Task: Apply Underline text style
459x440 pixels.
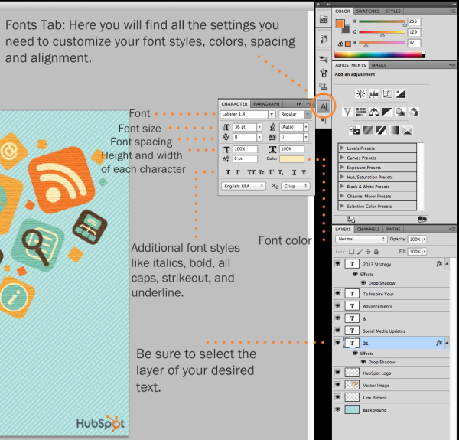Action: click(x=294, y=172)
